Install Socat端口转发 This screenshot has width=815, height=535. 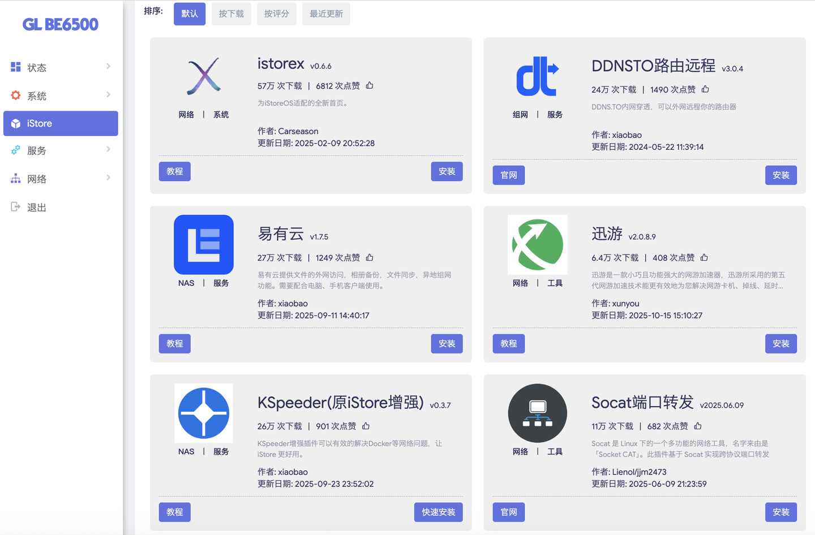(781, 512)
